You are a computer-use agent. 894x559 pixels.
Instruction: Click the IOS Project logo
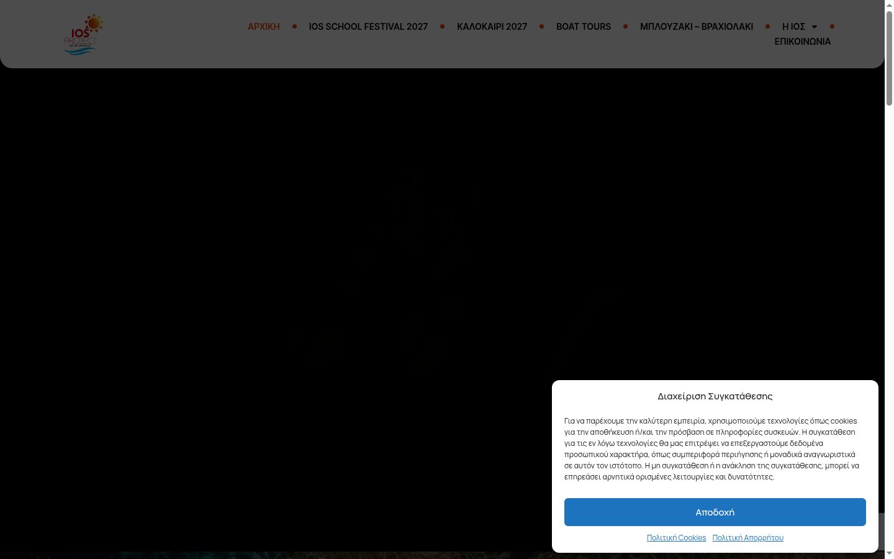pyautogui.click(x=83, y=34)
